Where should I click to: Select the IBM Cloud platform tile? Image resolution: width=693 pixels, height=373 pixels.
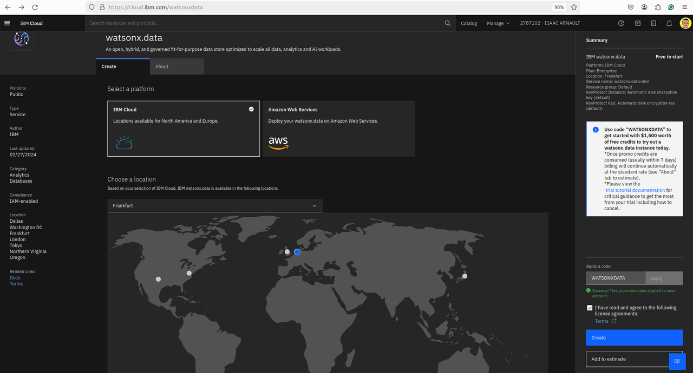click(184, 129)
